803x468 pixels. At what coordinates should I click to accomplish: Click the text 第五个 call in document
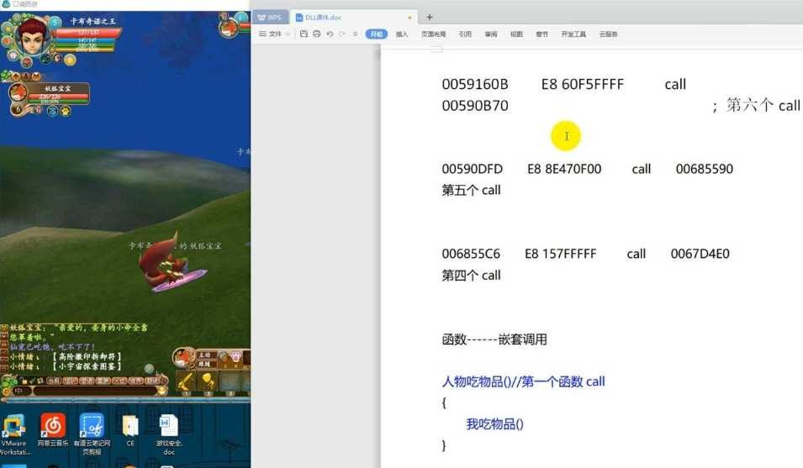pyautogui.click(x=471, y=190)
